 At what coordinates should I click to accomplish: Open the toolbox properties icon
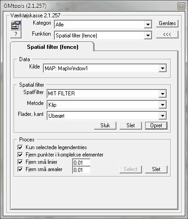(16, 25)
